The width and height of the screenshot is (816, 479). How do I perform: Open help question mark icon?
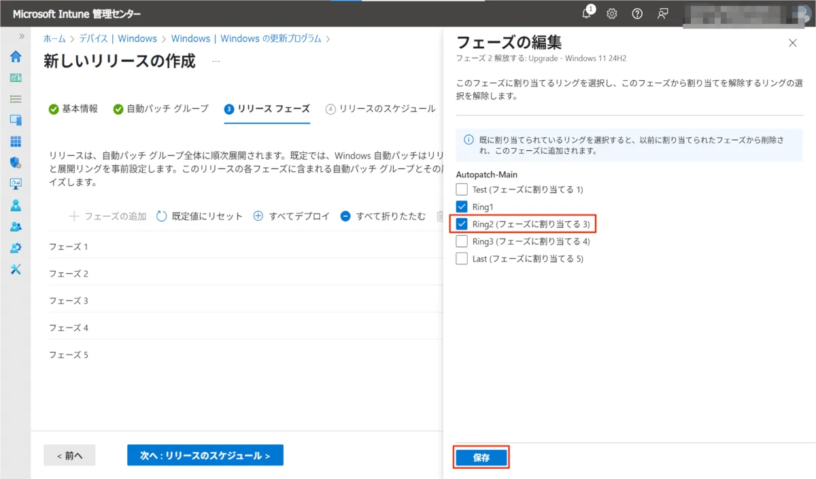click(x=637, y=14)
